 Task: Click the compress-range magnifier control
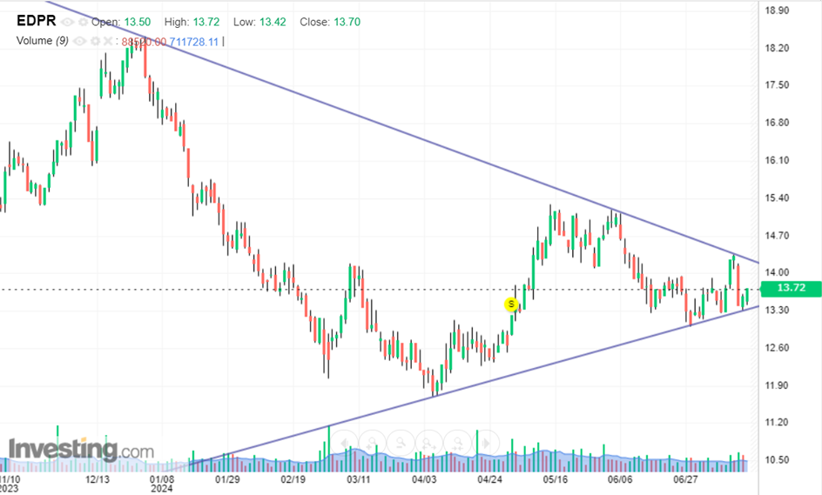[457, 443]
